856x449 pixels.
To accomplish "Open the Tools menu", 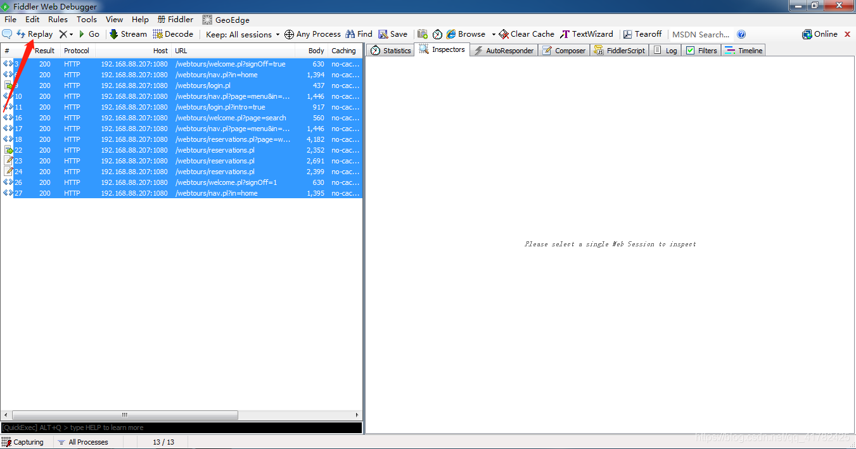I will [x=87, y=20].
